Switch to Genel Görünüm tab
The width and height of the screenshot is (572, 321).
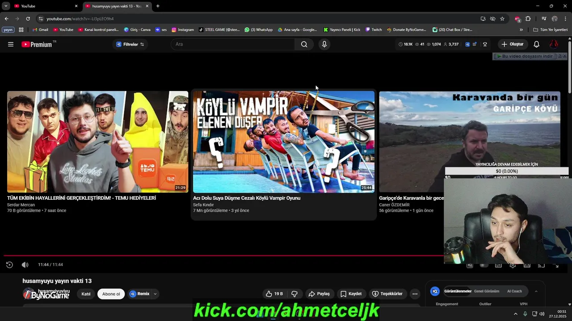click(487, 291)
